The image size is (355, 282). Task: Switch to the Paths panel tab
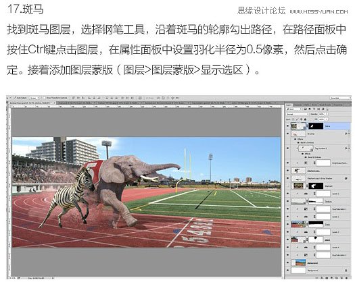point(307,105)
